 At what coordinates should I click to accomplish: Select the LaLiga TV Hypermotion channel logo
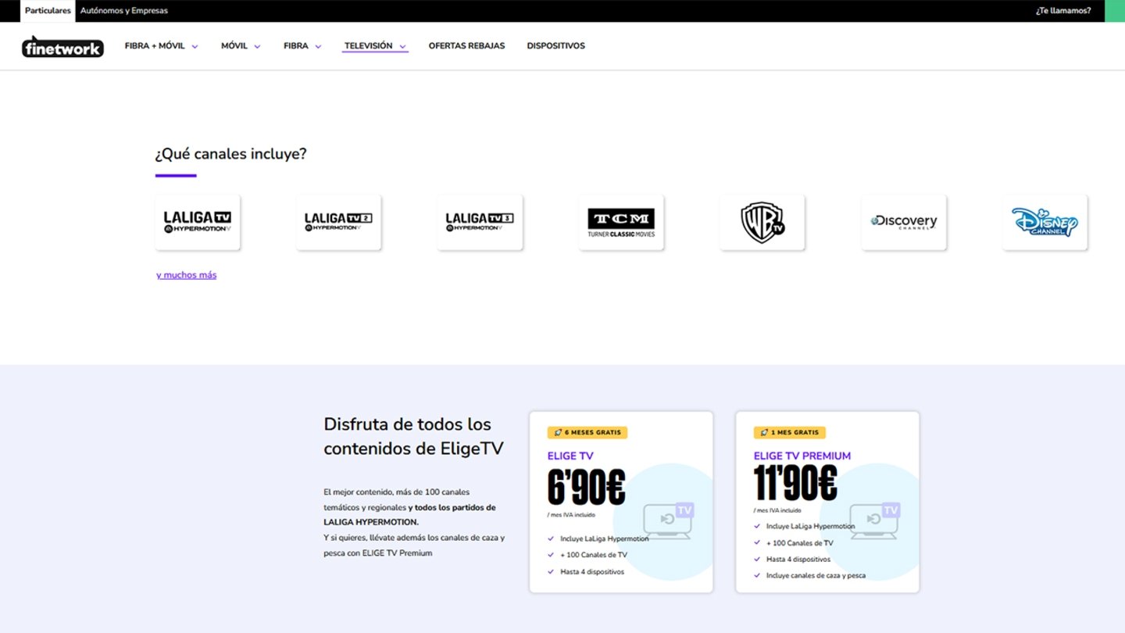tap(198, 223)
